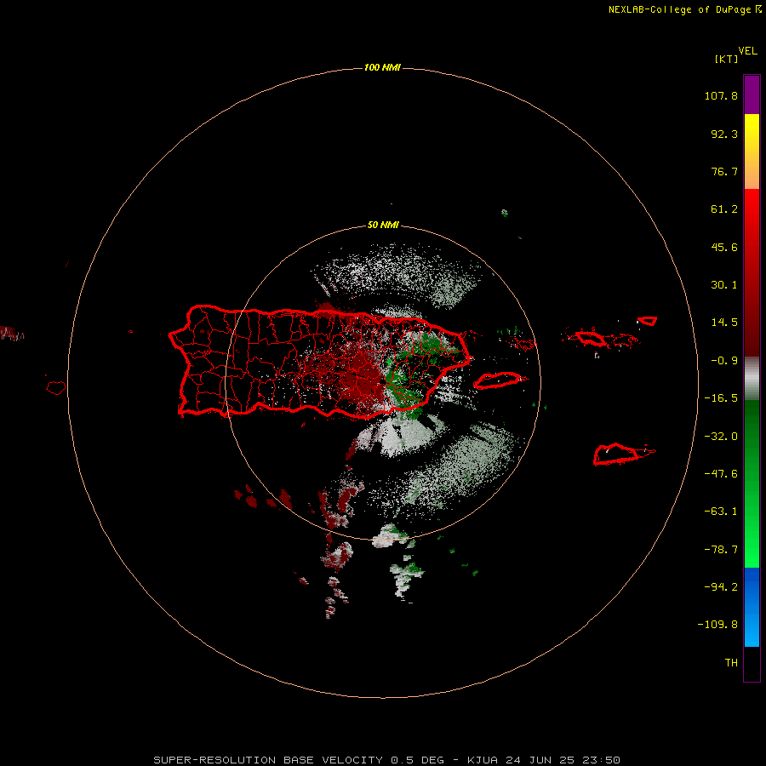Screen dimensions: 766x766
Task: Click the 14.5 legend value
Action: point(724,323)
